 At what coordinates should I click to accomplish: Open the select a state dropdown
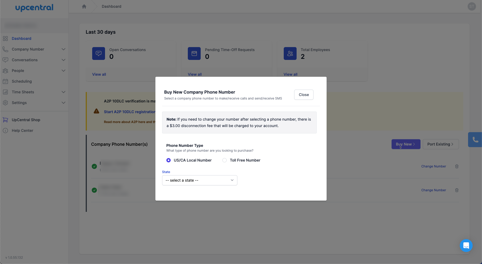coord(199,180)
